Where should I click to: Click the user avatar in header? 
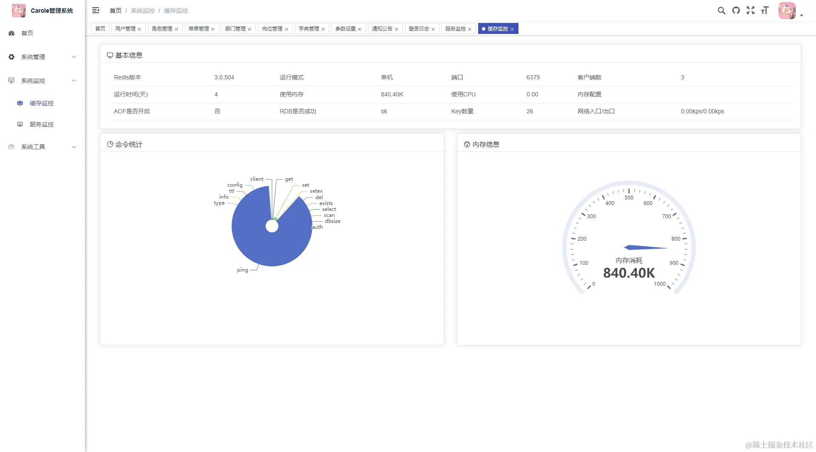point(787,11)
